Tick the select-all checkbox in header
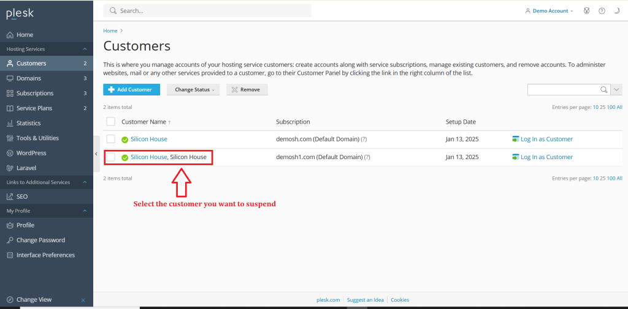Screen dimensions: 628x309 click(x=111, y=122)
